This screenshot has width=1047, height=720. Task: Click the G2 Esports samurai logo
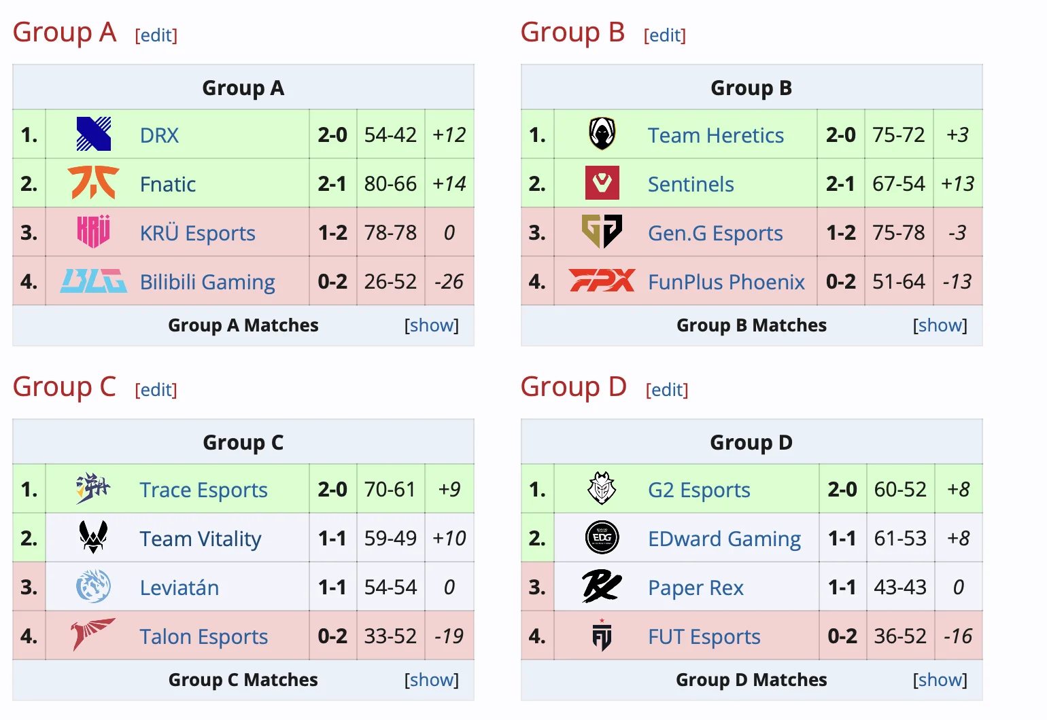tap(602, 488)
